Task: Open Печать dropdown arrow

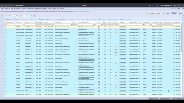Action: point(53,19)
